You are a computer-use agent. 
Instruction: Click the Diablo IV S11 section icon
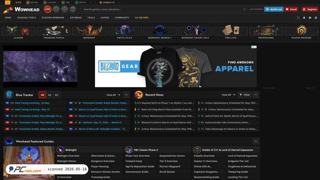(x=197, y=150)
